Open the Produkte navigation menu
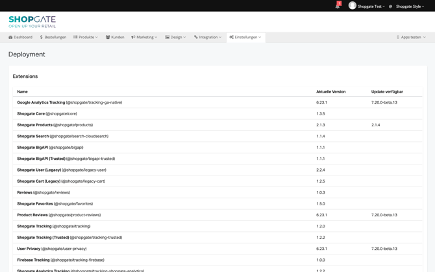 click(x=86, y=37)
